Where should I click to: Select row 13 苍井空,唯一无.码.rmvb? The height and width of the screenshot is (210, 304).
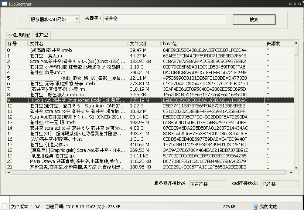pos(150,123)
